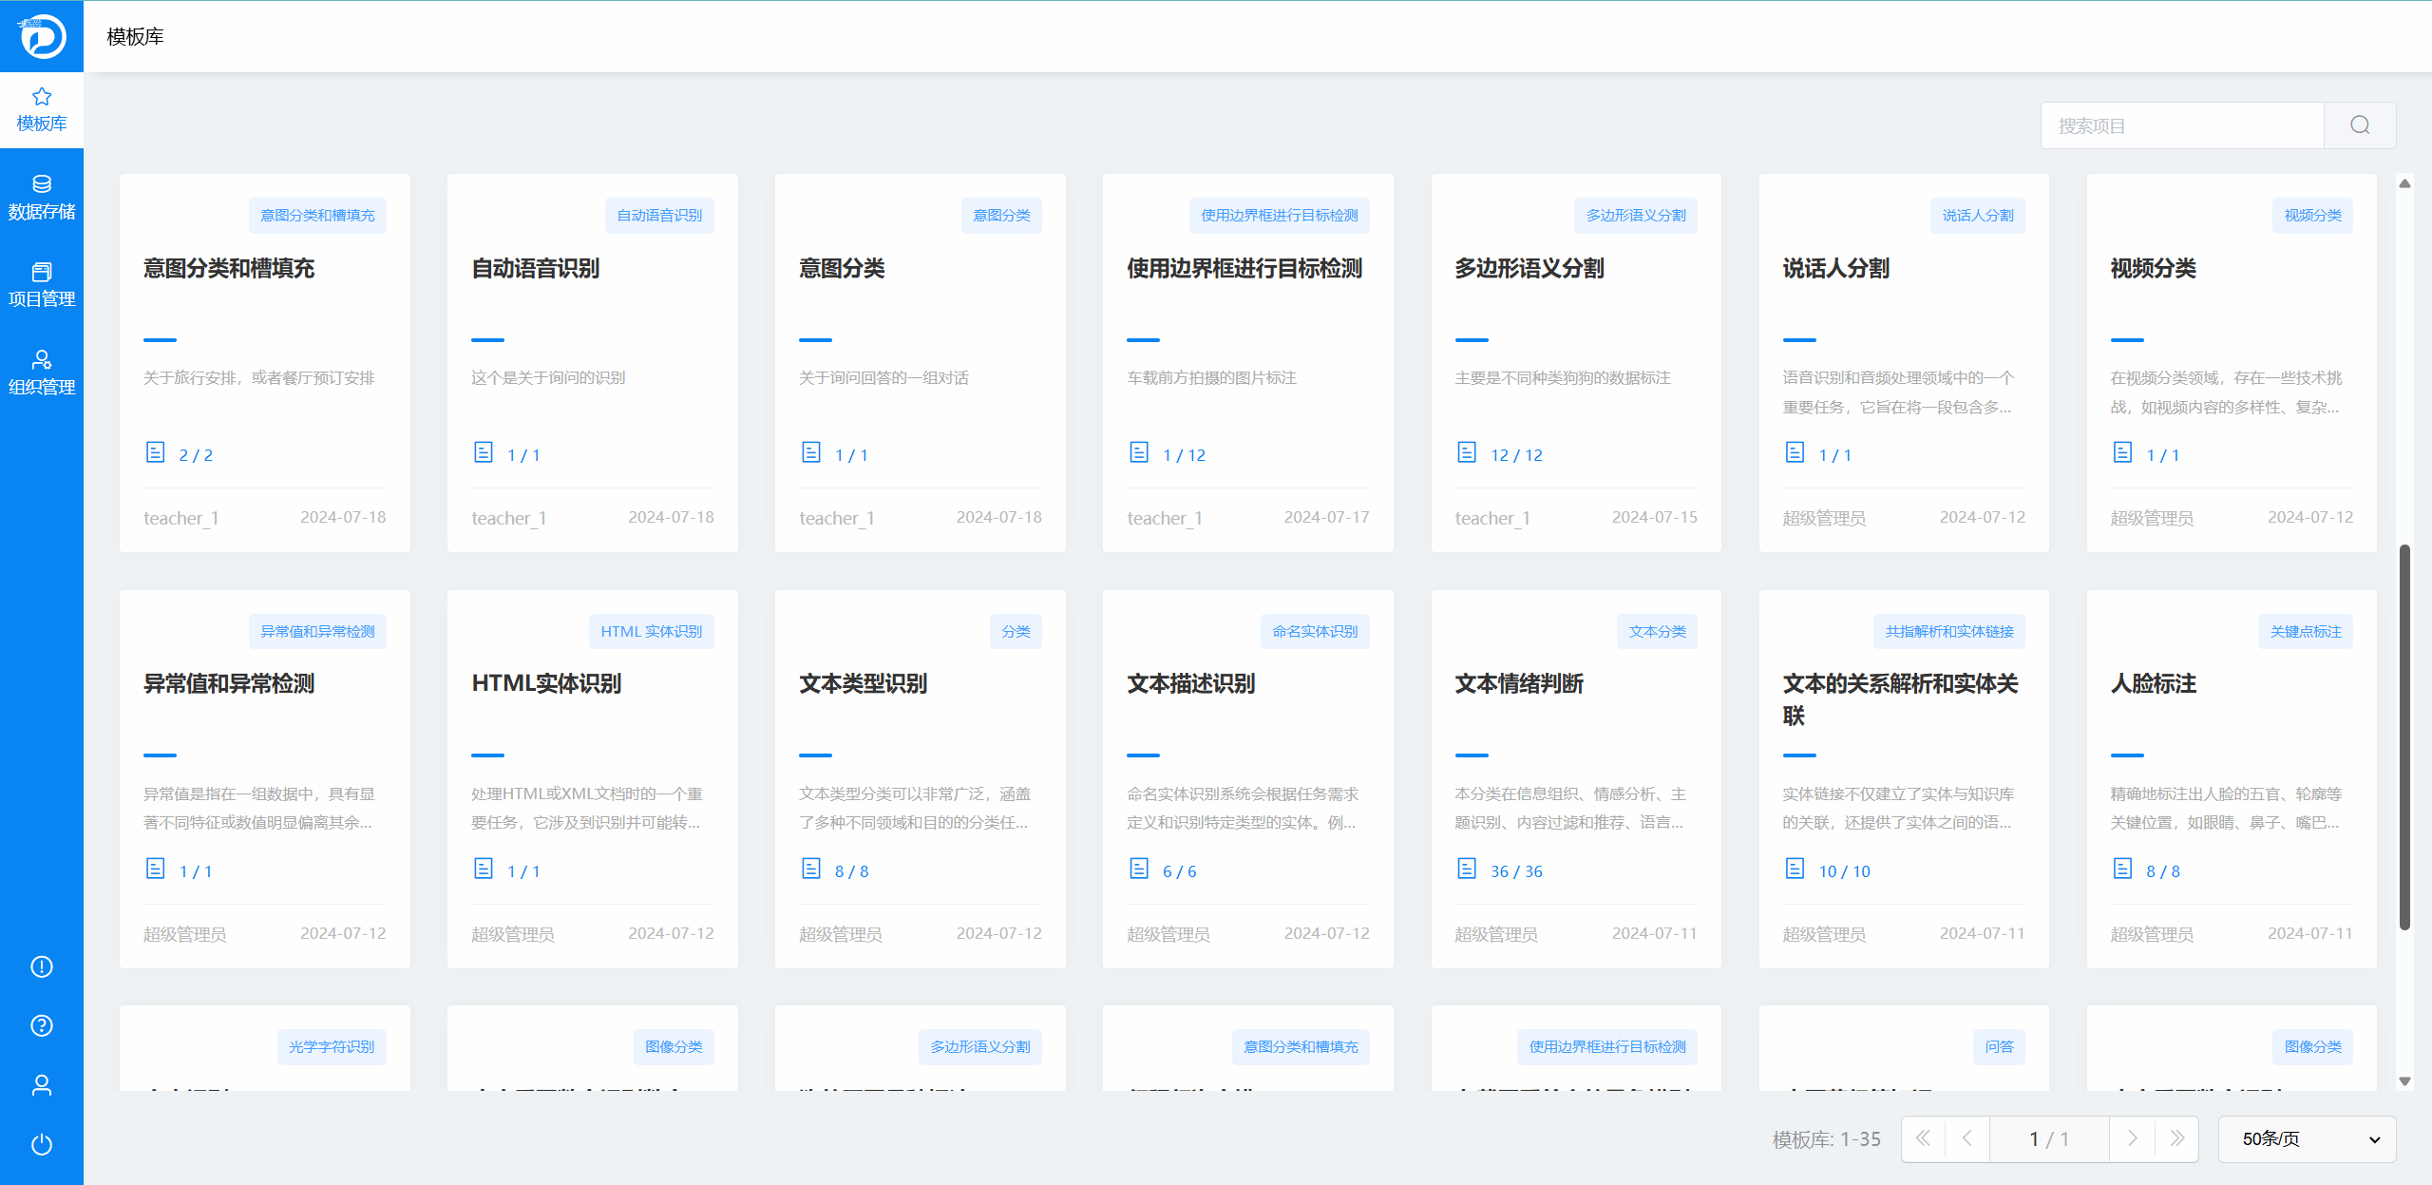Select the 模板库 sidebar tab
2432x1185 pixels.
point(42,110)
